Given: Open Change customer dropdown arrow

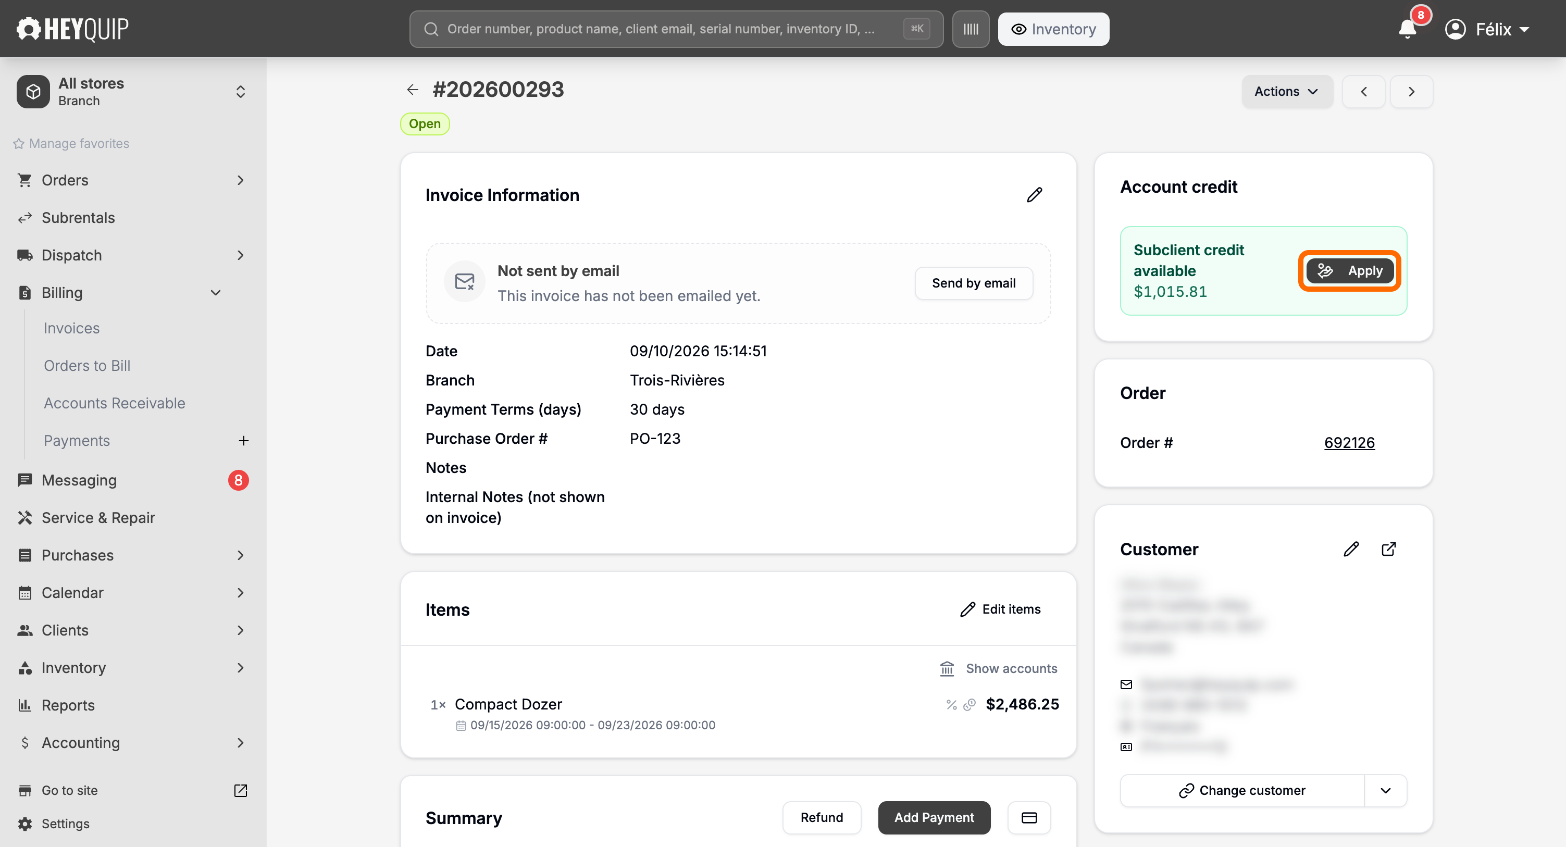Looking at the screenshot, I should coord(1385,790).
